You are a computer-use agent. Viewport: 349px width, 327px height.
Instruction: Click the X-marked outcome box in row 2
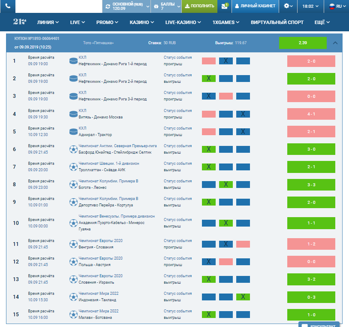point(208,79)
